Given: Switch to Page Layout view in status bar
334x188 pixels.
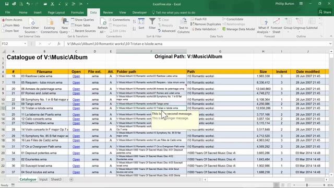Looking at the screenshot, I should coord(283,185).
